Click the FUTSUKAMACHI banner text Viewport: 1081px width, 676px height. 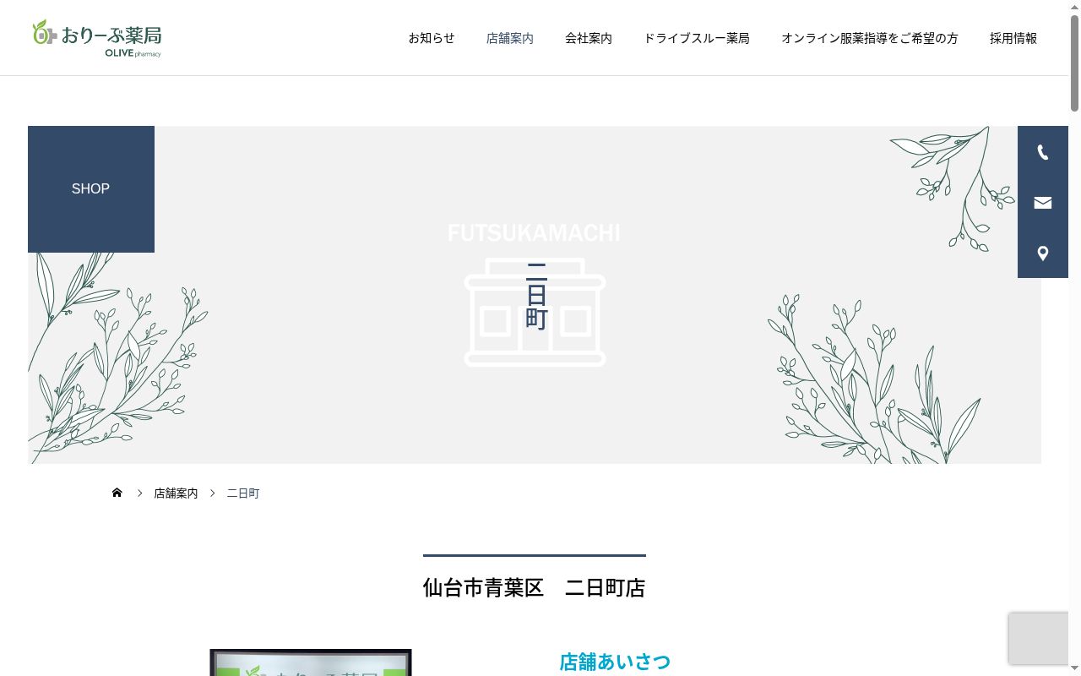click(x=534, y=233)
